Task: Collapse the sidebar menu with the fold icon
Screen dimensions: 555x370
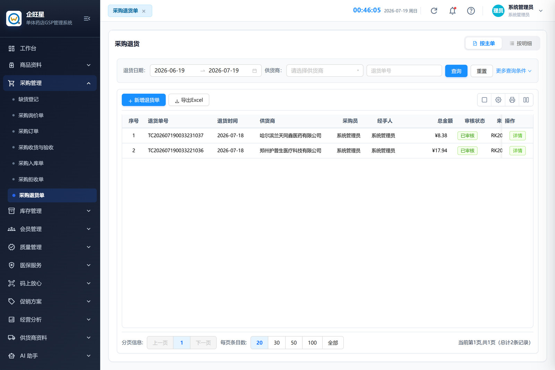Action: [x=87, y=18]
